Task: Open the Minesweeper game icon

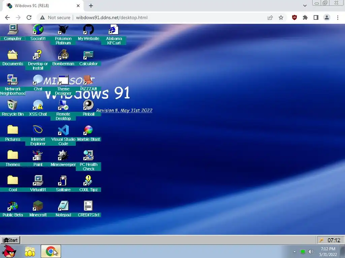Action: point(63,159)
